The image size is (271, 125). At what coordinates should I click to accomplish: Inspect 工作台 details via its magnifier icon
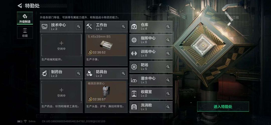pos(123,26)
